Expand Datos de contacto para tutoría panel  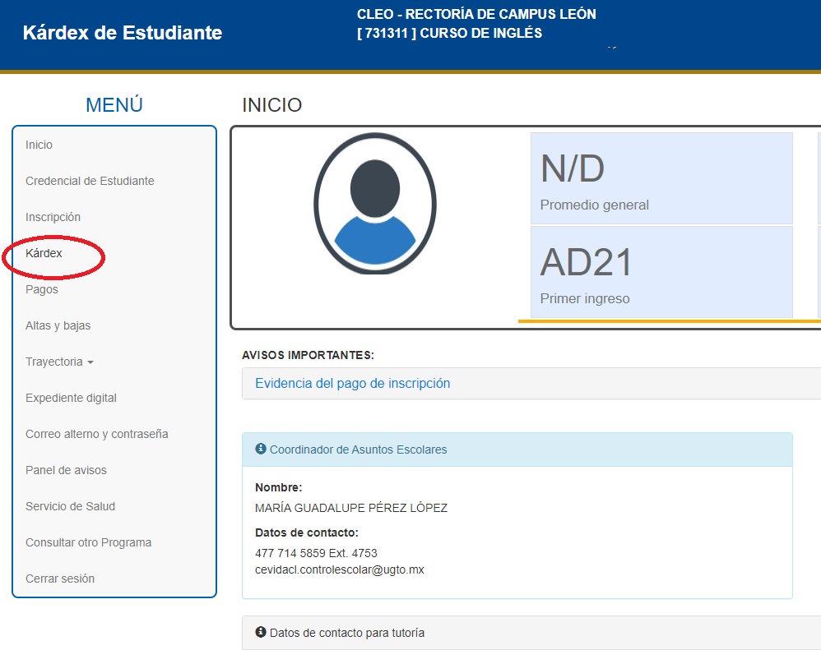[x=531, y=633]
